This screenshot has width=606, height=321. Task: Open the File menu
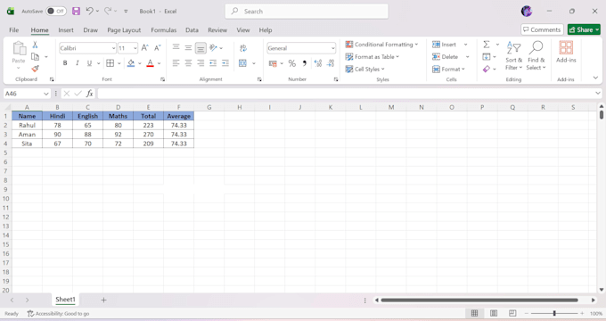pos(14,29)
